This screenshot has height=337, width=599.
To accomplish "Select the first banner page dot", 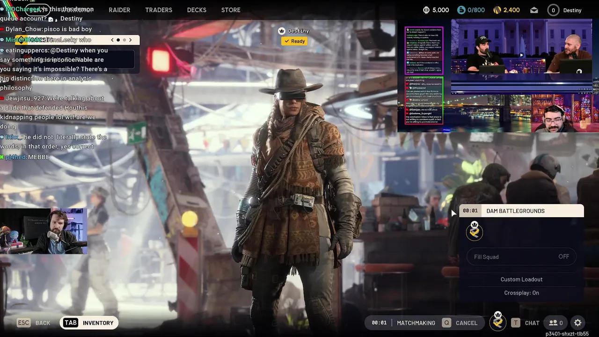I will click(118, 40).
